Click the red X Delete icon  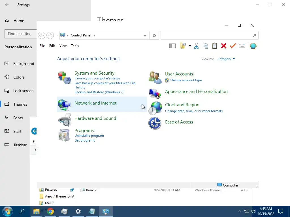224,46
